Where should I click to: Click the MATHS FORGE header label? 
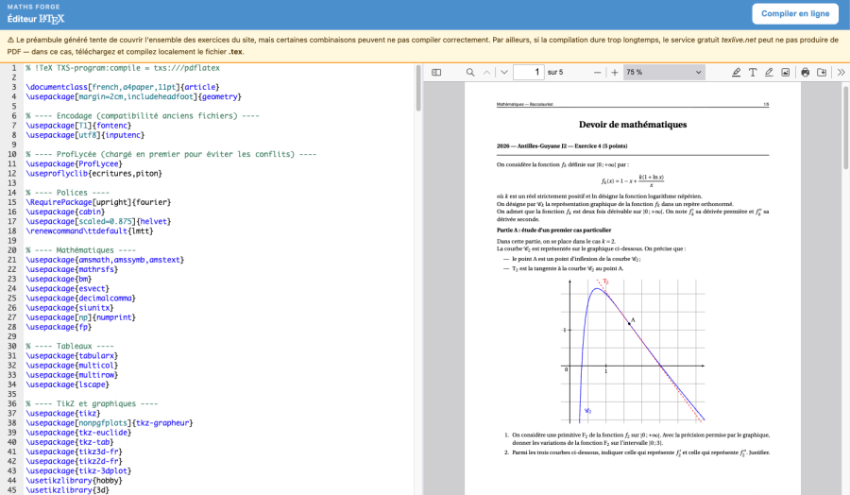pos(34,7)
